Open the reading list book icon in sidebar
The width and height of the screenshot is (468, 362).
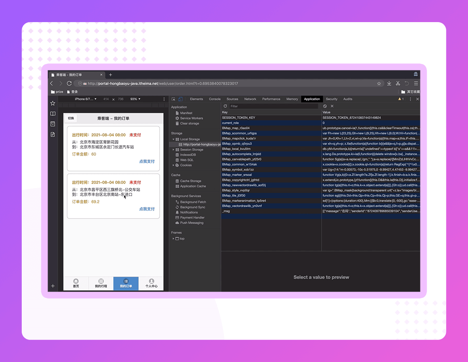pyautogui.click(x=53, y=113)
